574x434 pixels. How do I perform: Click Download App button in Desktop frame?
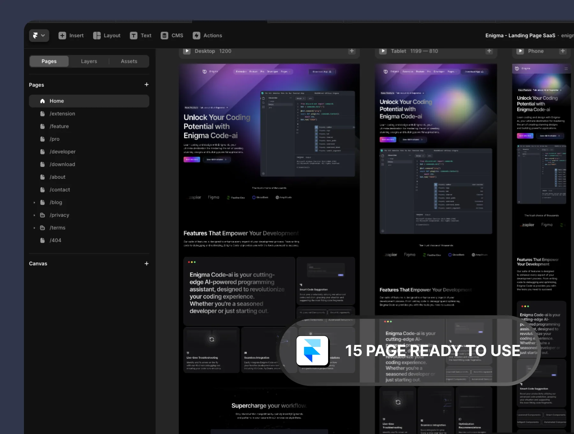[322, 72]
